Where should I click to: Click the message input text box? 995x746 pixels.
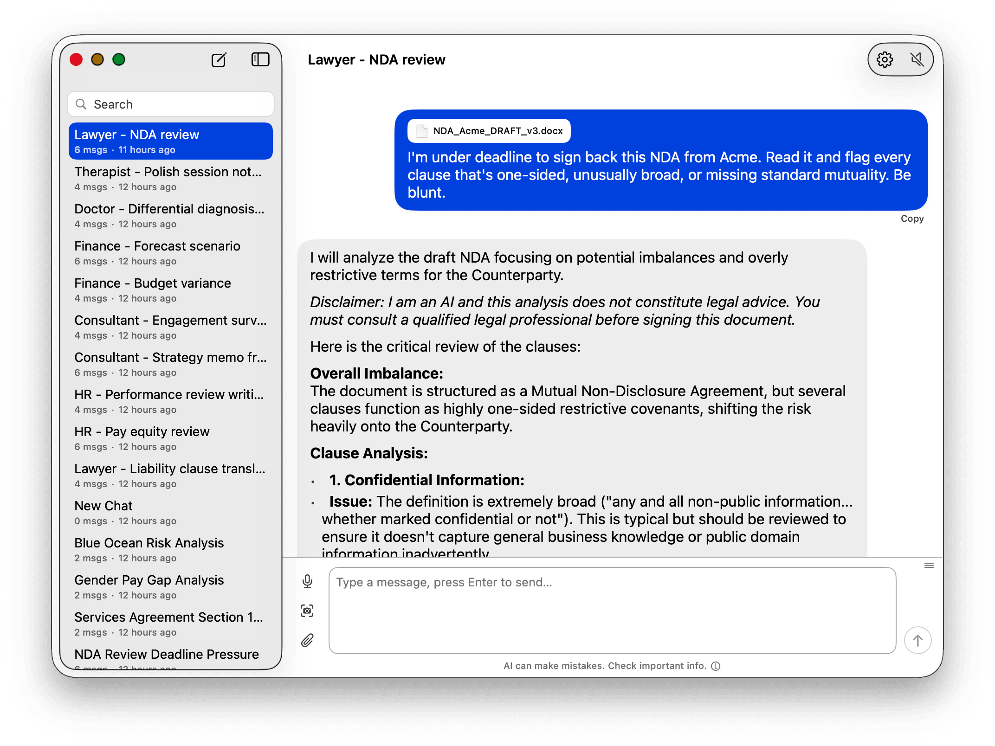pos(612,610)
